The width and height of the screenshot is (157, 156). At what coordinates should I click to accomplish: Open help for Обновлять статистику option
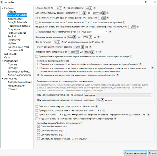[97, 106]
